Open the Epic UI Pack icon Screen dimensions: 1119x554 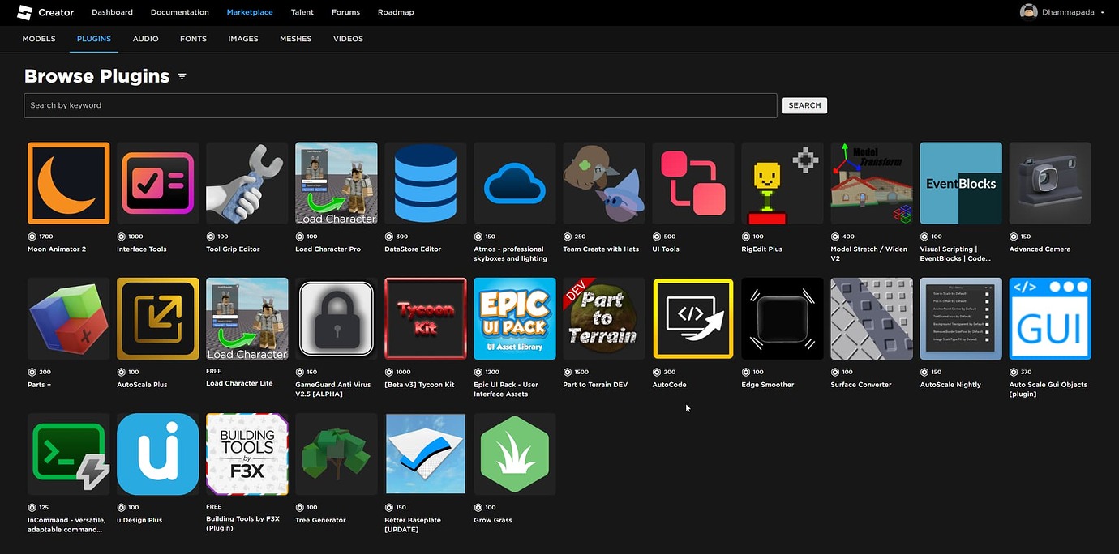click(x=515, y=318)
